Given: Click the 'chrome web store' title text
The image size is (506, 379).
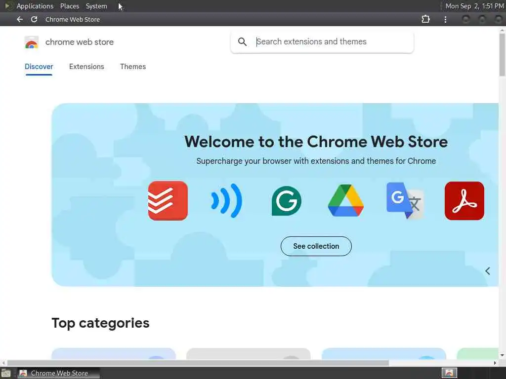Looking at the screenshot, I should point(80,42).
